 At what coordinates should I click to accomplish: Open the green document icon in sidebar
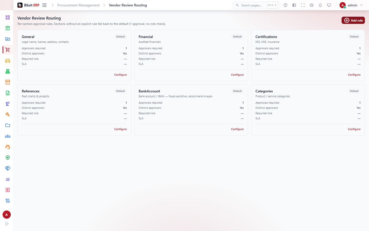click(8, 93)
